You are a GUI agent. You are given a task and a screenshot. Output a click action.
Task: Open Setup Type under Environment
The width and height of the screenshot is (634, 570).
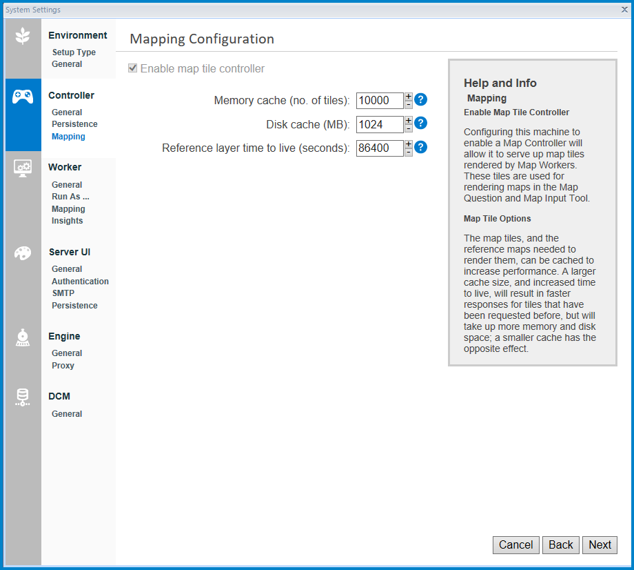coord(74,52)
